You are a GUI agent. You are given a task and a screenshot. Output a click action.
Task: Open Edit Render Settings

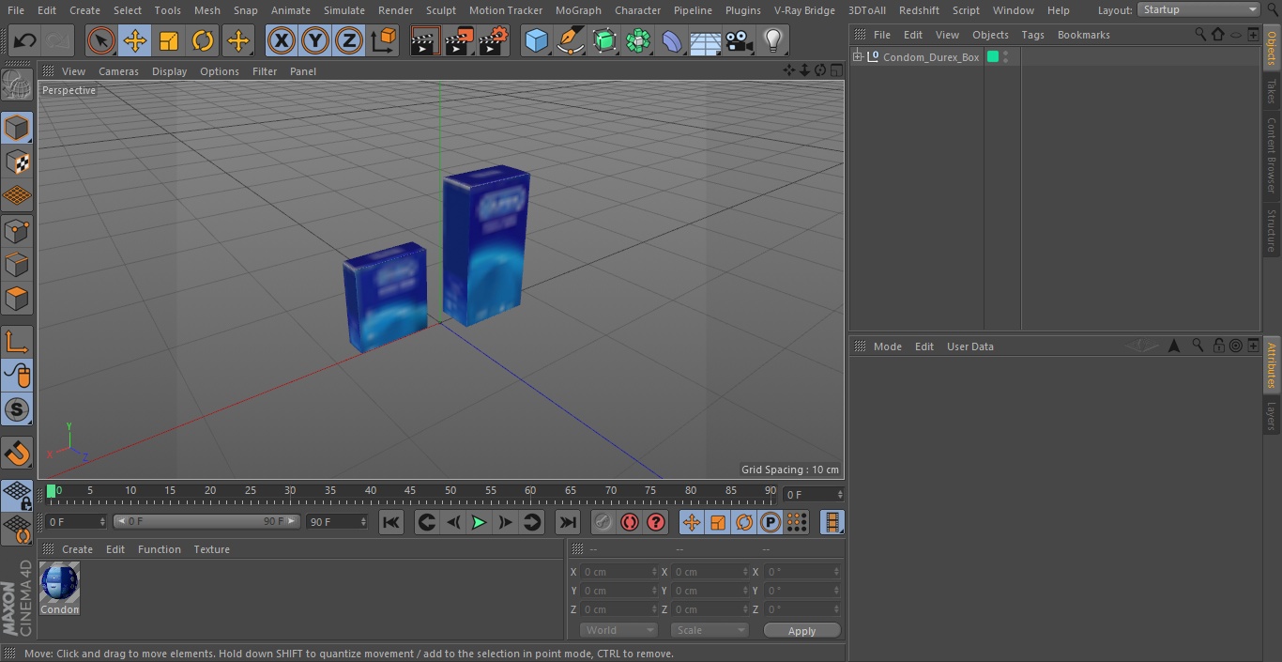coord(493,40)
